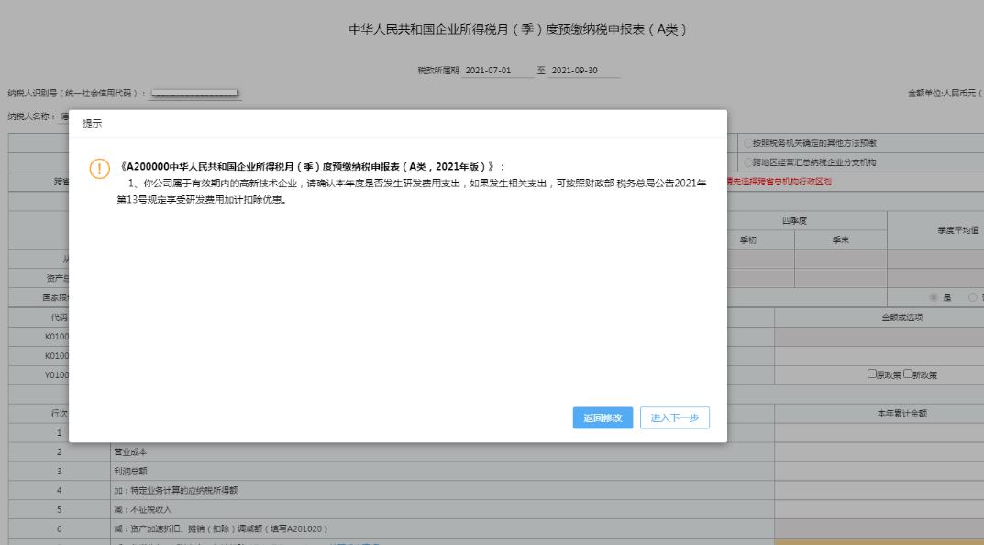Select 跨地区经营汇总纳税企业分支机构 radio option
Screen dimensions: 984x545
[747, 162]
